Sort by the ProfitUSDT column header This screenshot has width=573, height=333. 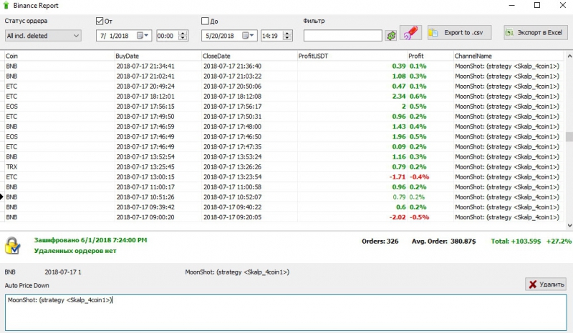(x=352, y=56)
